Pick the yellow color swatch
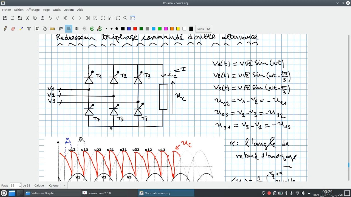 click(178, 29)
